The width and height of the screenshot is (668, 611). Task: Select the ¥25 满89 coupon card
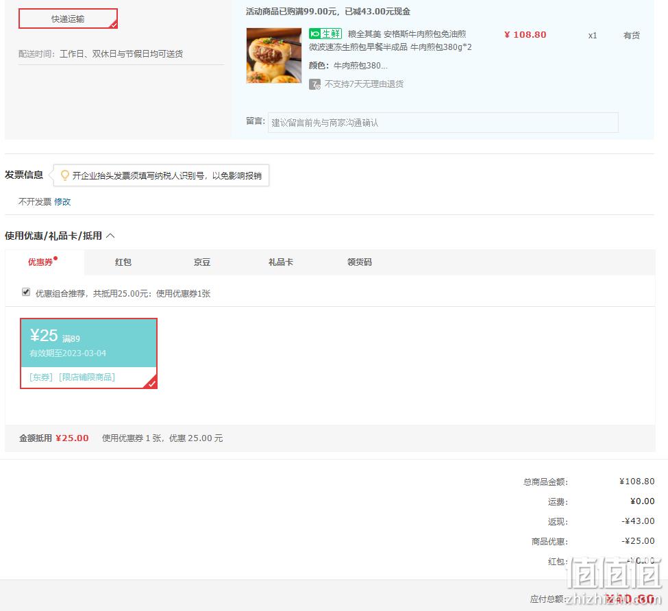88,353
